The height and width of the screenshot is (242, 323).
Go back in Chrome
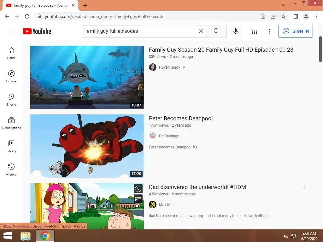tap(7, 16)
